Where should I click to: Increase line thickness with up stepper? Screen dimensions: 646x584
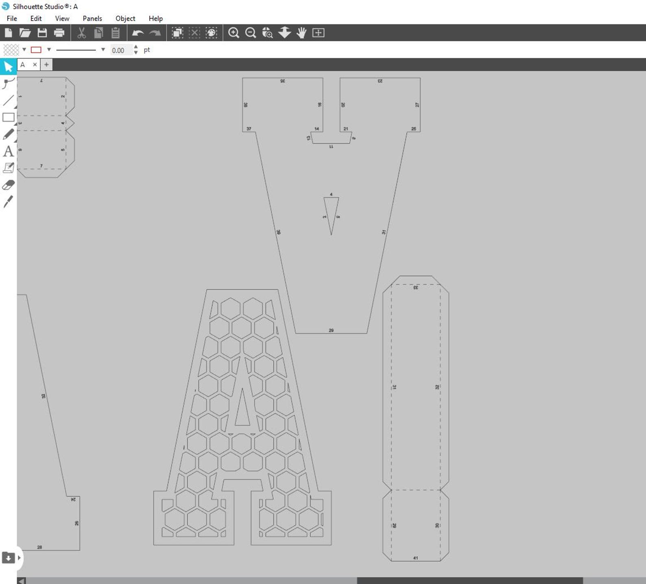point(136,47)
